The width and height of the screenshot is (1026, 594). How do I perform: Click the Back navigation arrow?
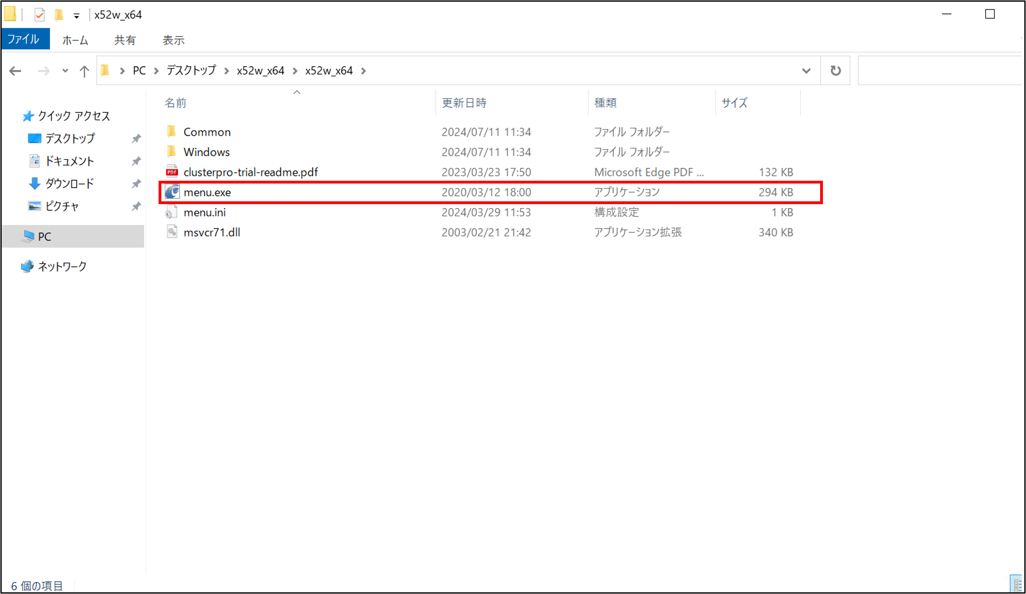pos(16,71)
